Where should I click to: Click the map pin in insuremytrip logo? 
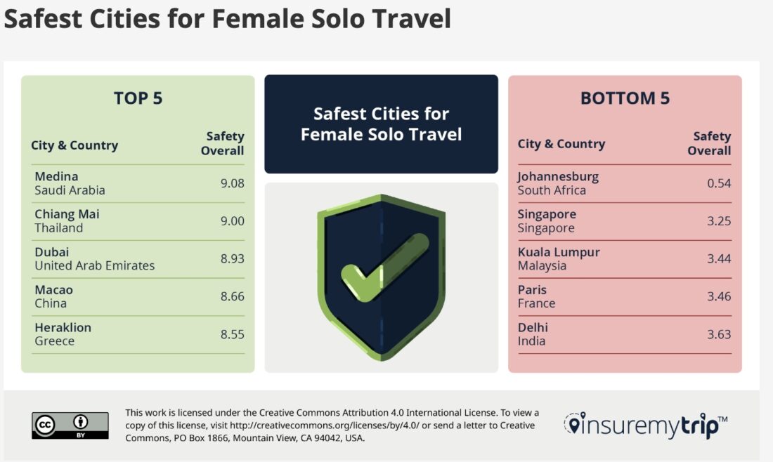tap(573, 424)
